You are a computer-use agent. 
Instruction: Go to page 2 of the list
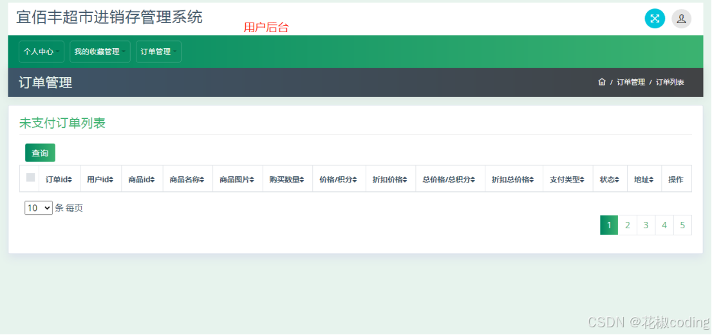(628, 225)
